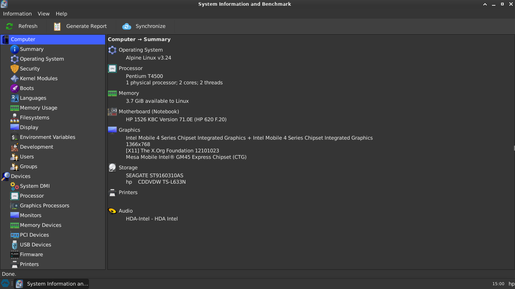This screenshot has height=289, width=515.
Task: Click the Memory Usage RAM icon
Action: 14,108
